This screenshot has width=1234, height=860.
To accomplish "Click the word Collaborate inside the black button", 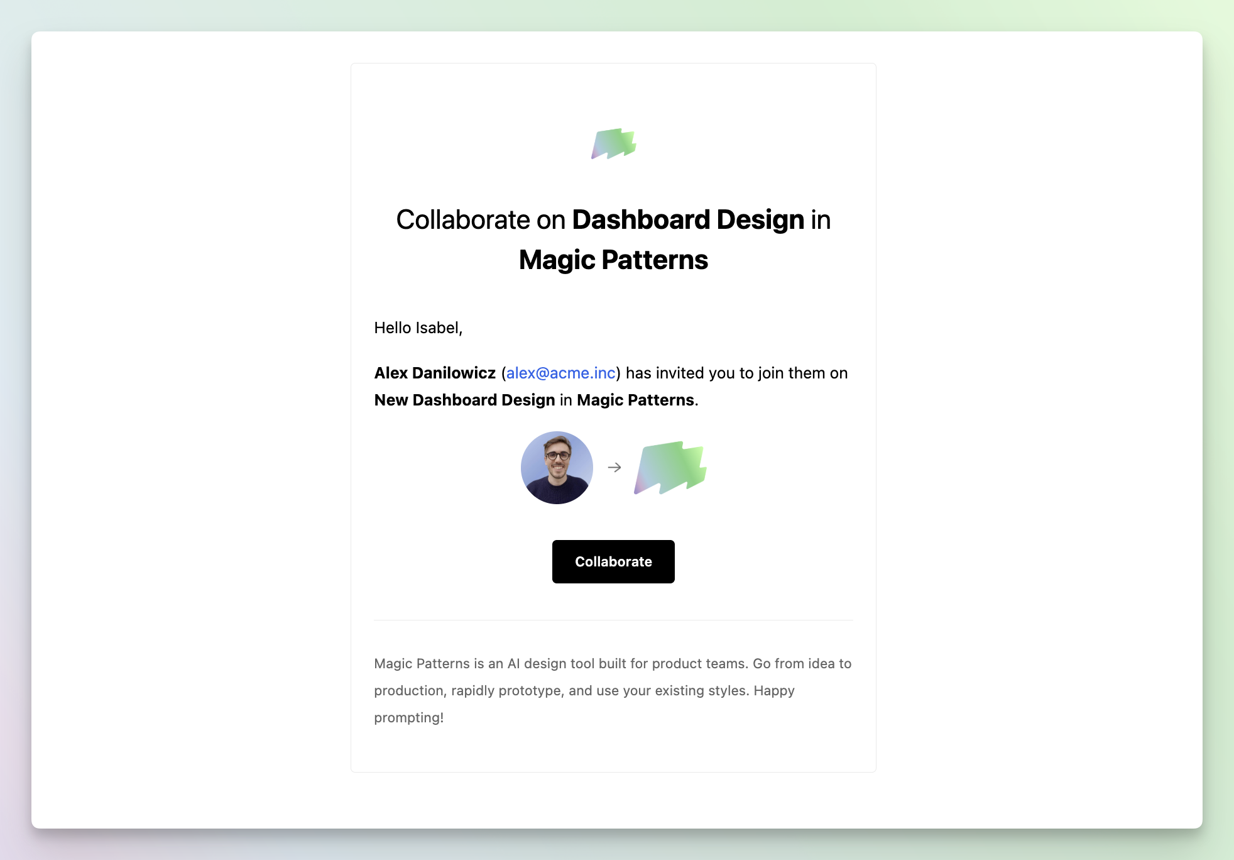I will [x=613, y=561].
